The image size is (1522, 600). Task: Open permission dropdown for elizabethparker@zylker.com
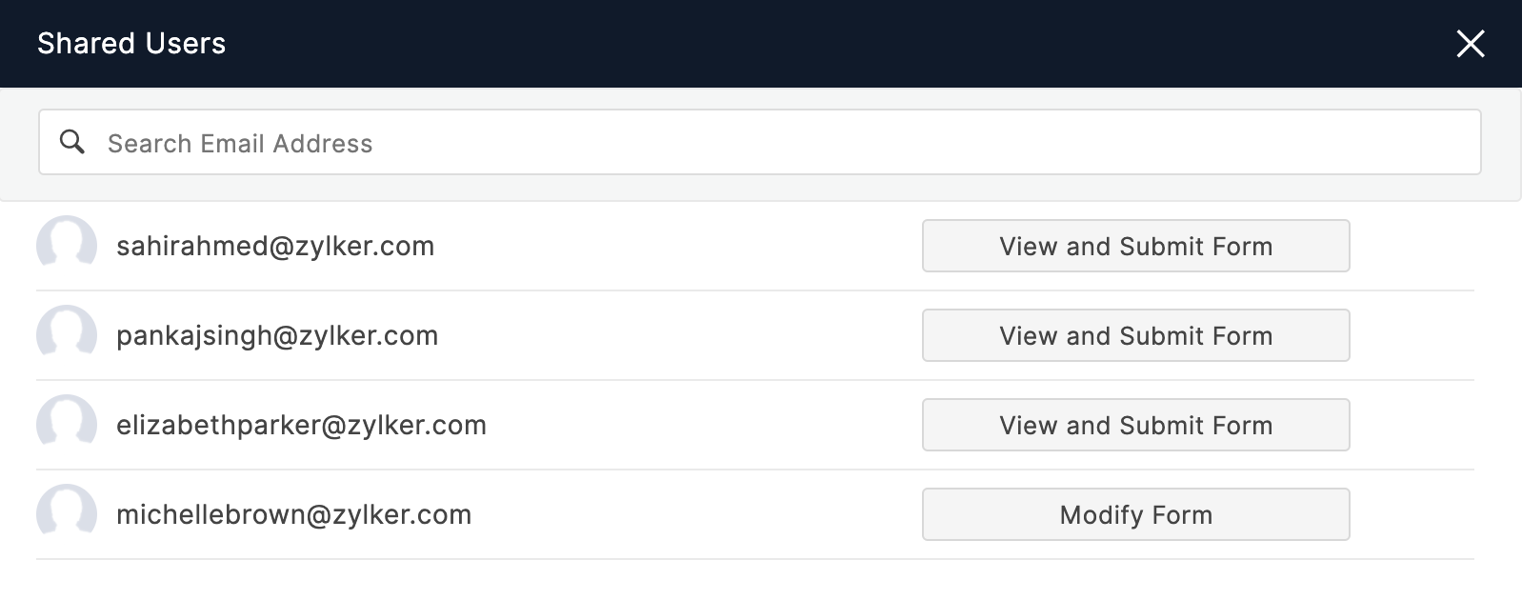(1135, 425)
